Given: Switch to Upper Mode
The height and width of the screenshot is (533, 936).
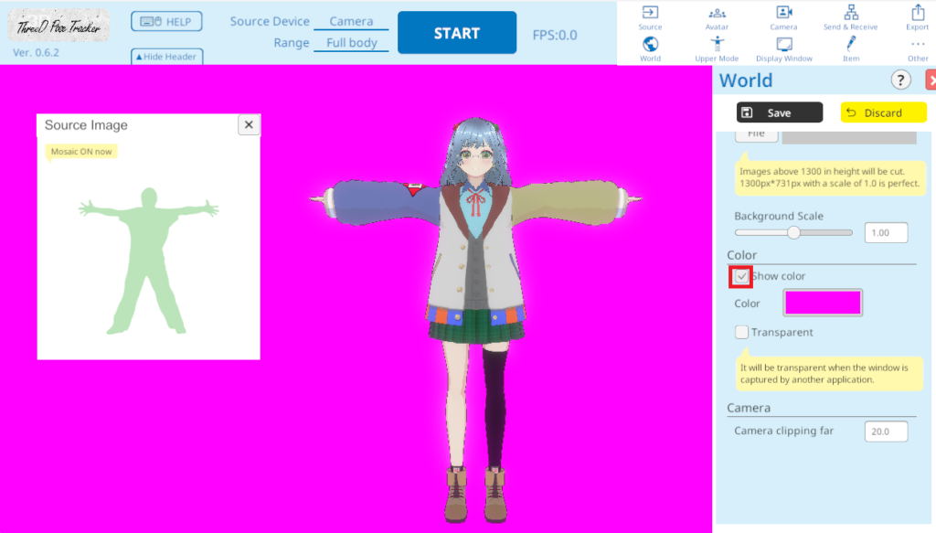Looking at the screenshot, I should tap(717, 49).
